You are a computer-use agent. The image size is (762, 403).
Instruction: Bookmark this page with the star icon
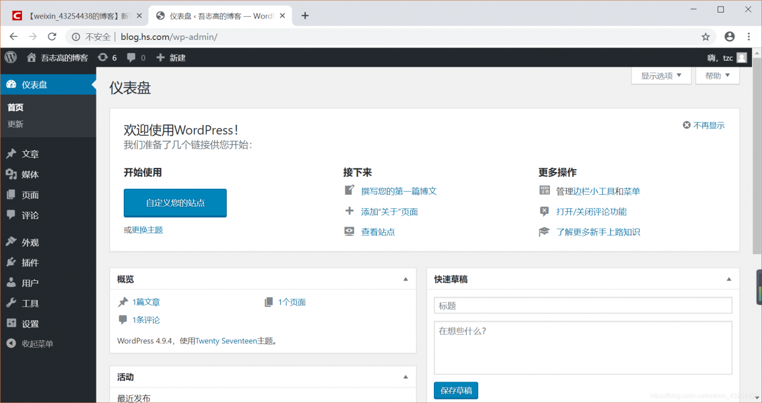coord(705,36)
